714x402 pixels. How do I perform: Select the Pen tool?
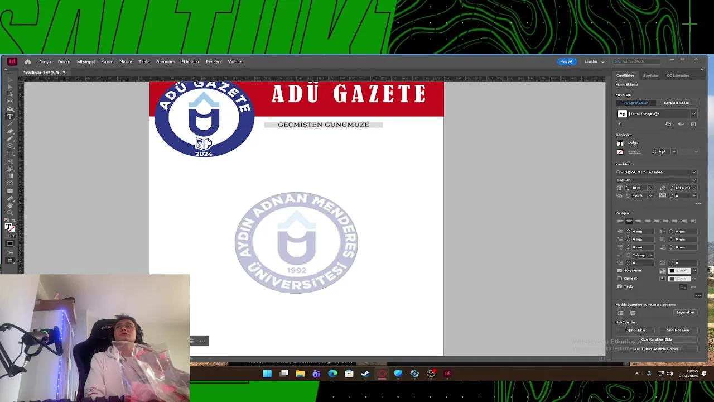10,131
